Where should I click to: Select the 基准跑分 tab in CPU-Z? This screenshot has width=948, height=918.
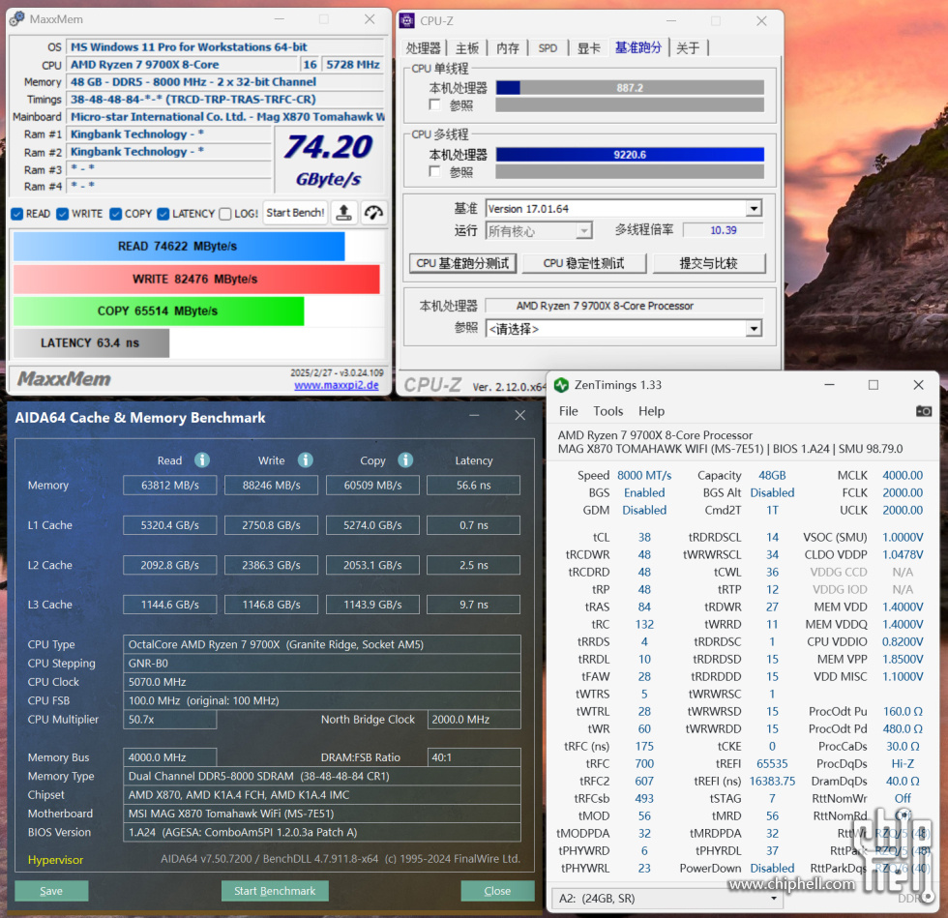pos(638,47)
